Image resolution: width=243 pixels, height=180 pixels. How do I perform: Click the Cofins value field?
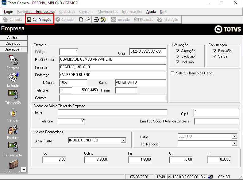pos(96,160)
